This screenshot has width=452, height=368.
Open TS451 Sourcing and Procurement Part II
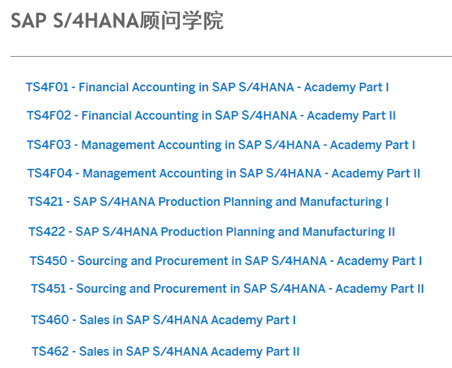[x=227, y=289]
